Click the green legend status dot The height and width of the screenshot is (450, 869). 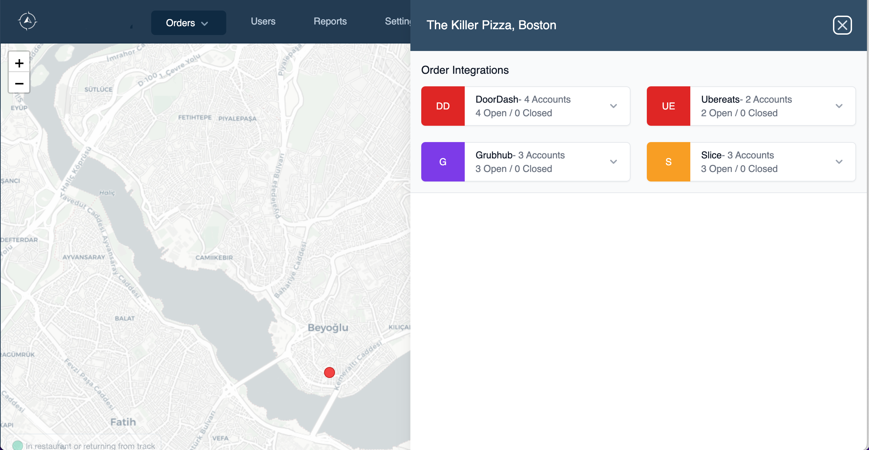click(17, 445)
